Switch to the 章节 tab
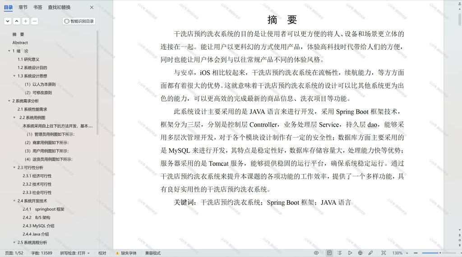 pyautogui.click(x=23, y=7)
